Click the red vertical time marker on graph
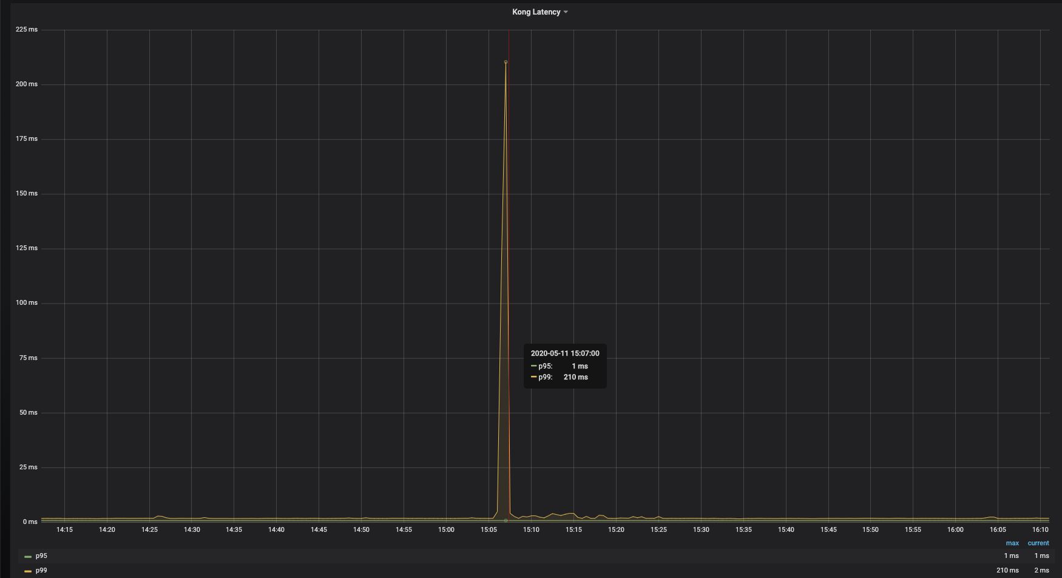This screenshot has height=578, width=1062. [509, 273]
